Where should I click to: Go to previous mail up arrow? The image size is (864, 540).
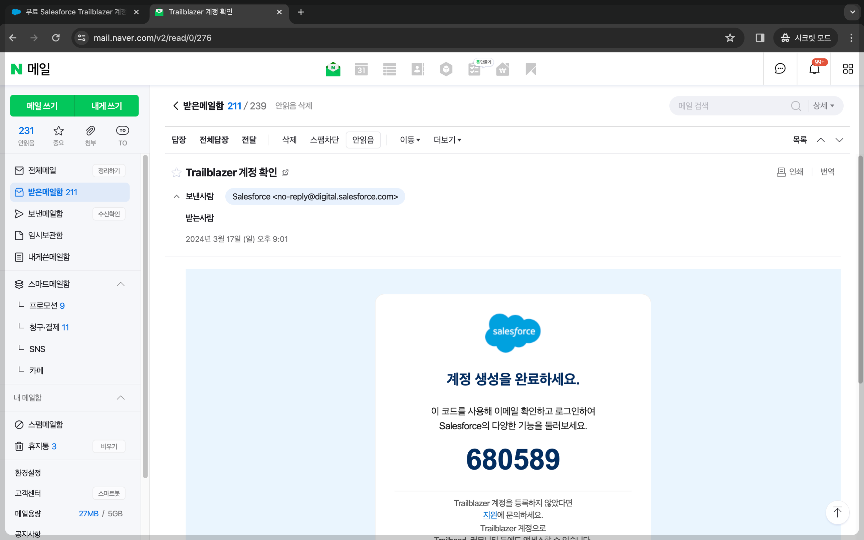point(821,140)
